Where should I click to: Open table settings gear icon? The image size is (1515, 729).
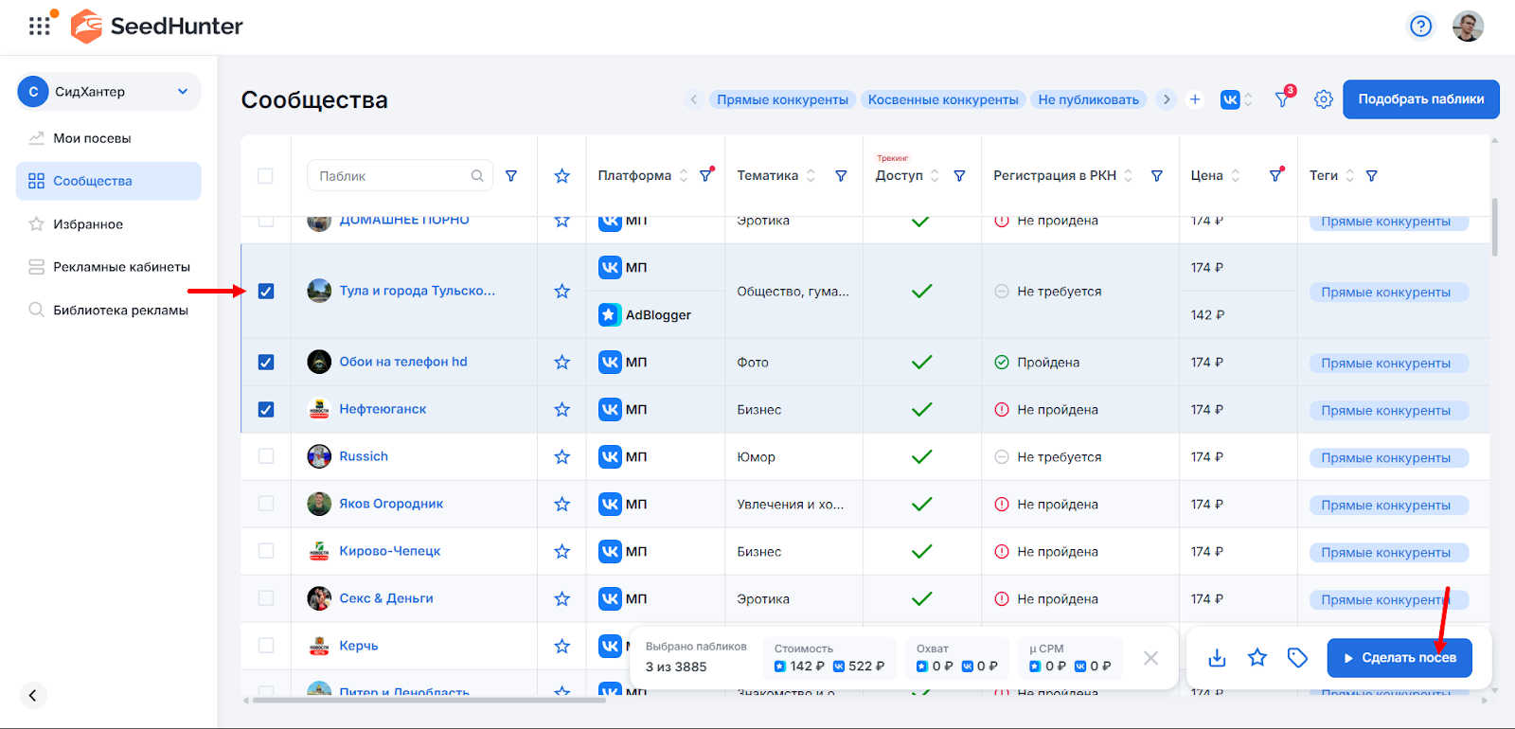tap(1324, 99)
